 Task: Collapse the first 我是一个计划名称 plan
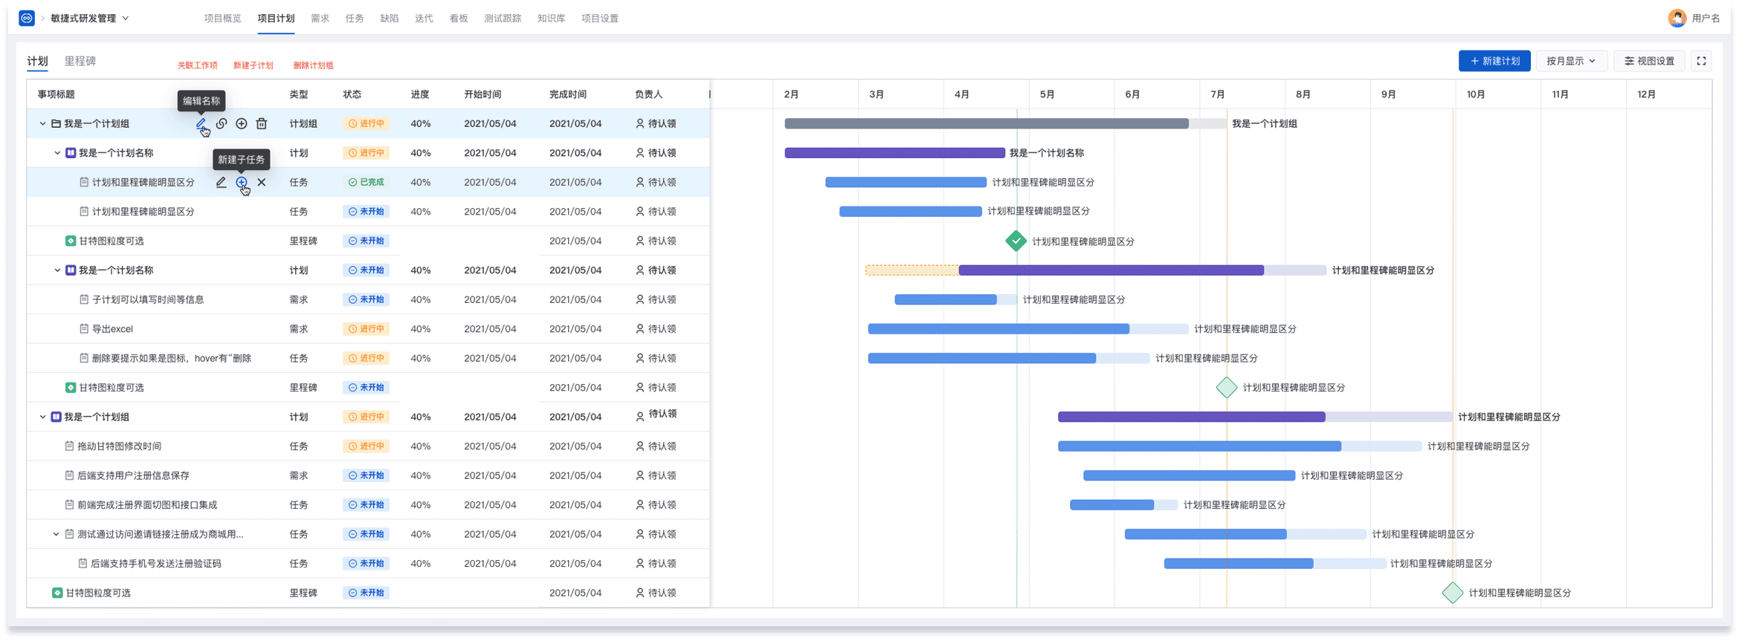point(57,153)
